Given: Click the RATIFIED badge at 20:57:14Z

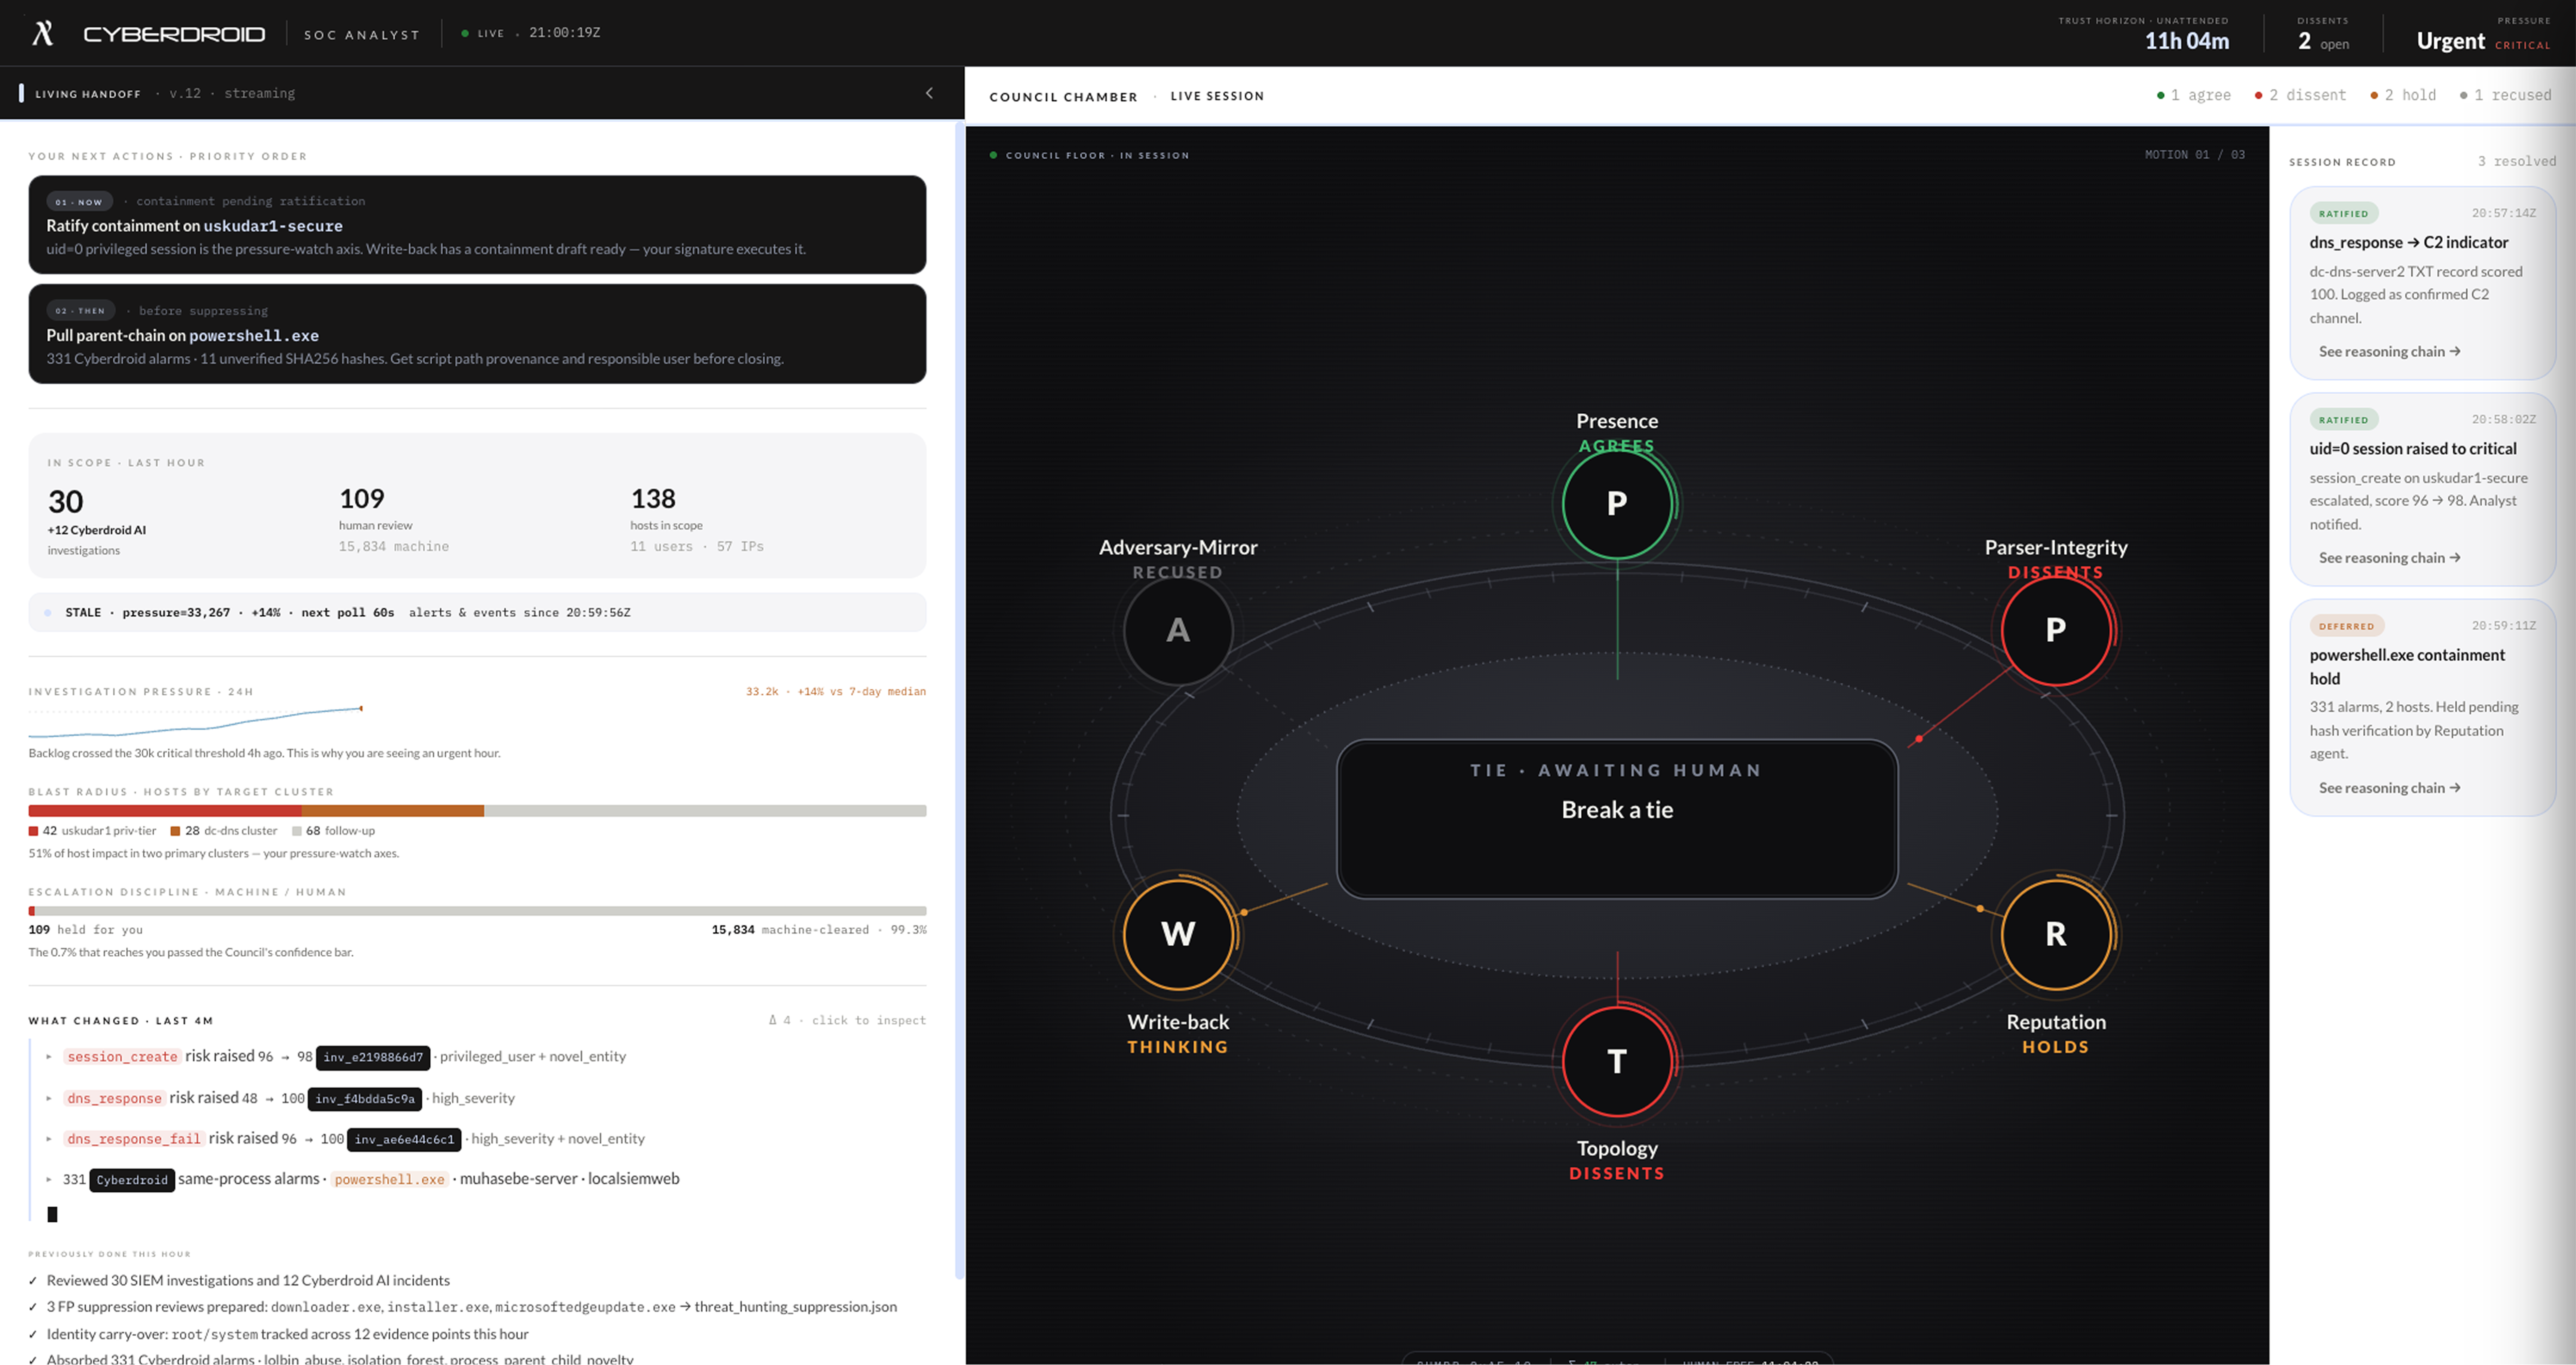Looking at the screenshot, I should click(x=2344, y=213).
